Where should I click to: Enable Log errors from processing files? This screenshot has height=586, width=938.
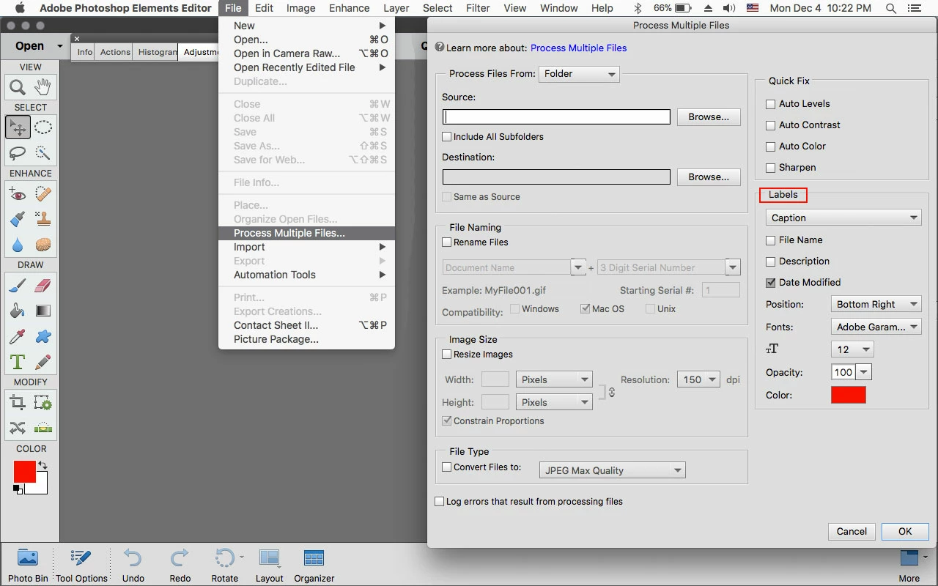(x=440, y=502)
